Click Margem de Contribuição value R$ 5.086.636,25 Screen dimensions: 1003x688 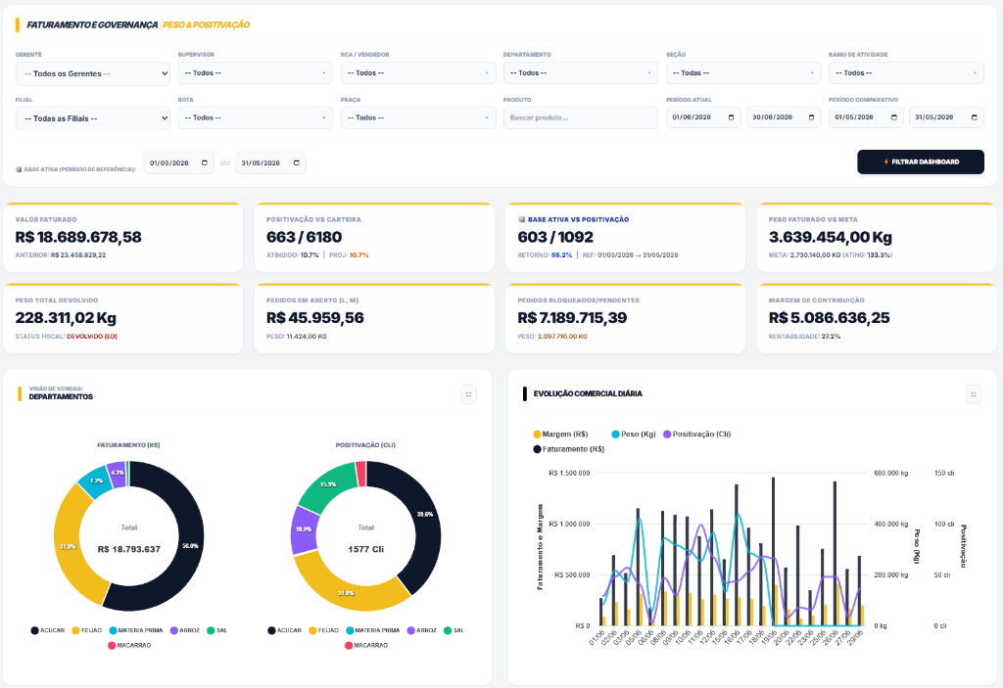point(829,318)
